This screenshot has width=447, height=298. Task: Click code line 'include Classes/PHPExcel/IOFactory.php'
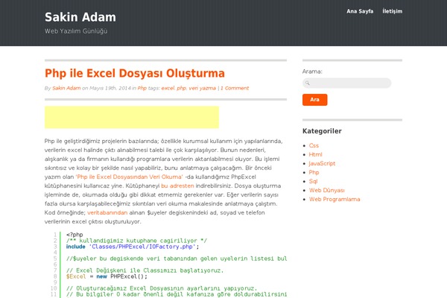[133, 247]
